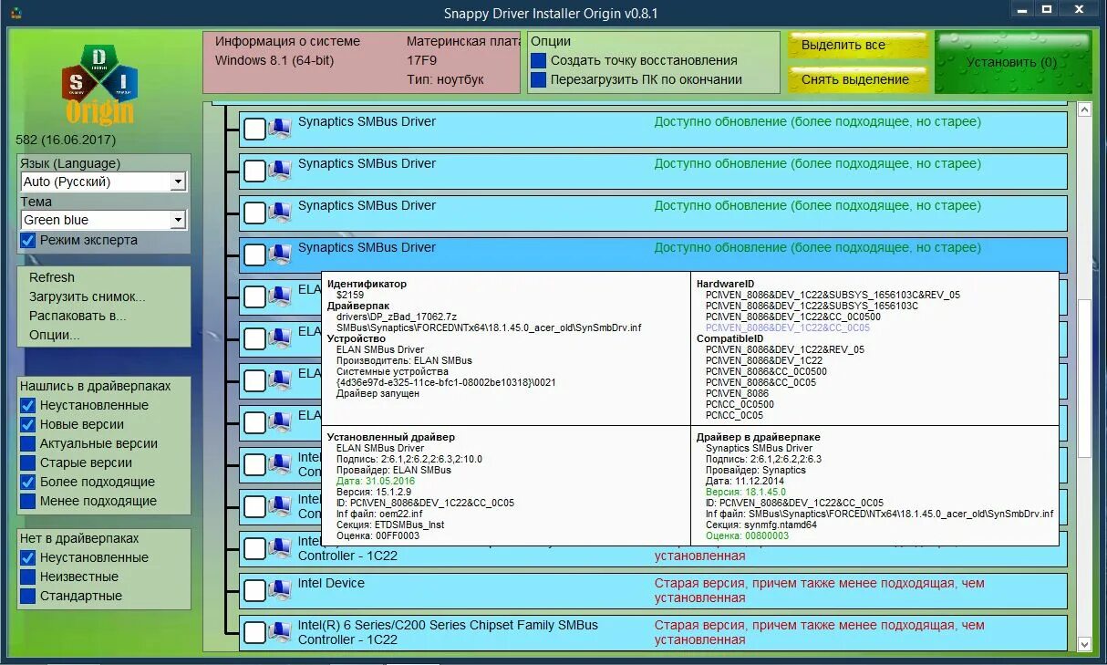This screenshot has width=1107, height=665.
Task: Click Секция: ETDSMBus_Inst line
Action: [390, 525]
